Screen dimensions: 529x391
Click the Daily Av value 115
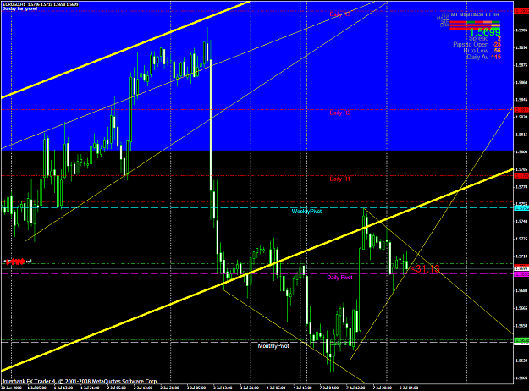(496, 57)
